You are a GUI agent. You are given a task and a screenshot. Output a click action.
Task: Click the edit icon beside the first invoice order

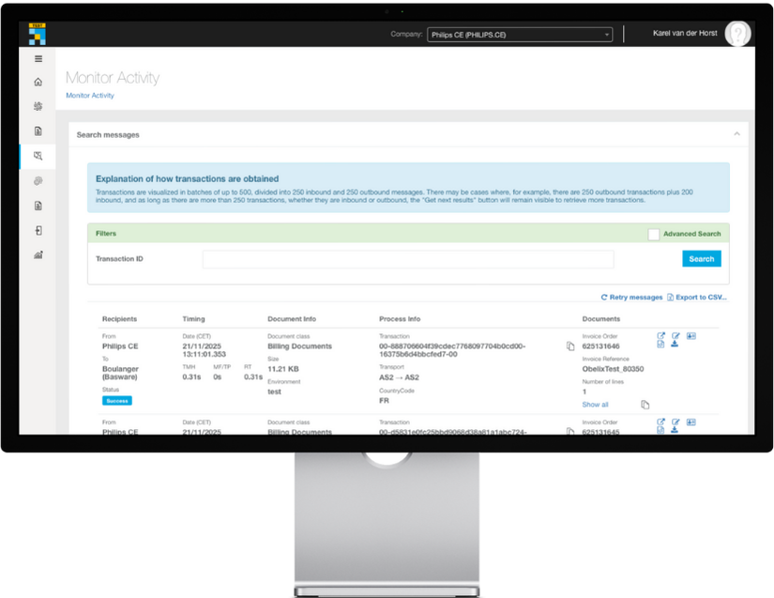pos(676,335)
